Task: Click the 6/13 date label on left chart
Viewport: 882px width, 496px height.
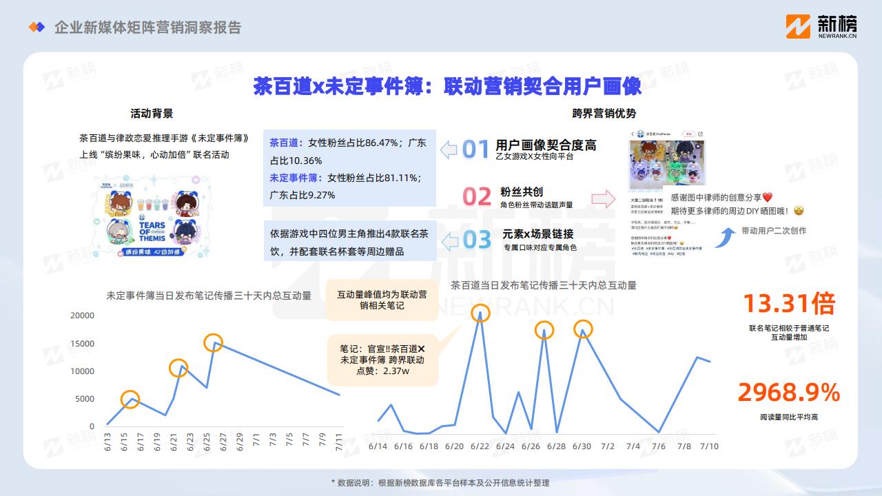Action: [107, 442]
